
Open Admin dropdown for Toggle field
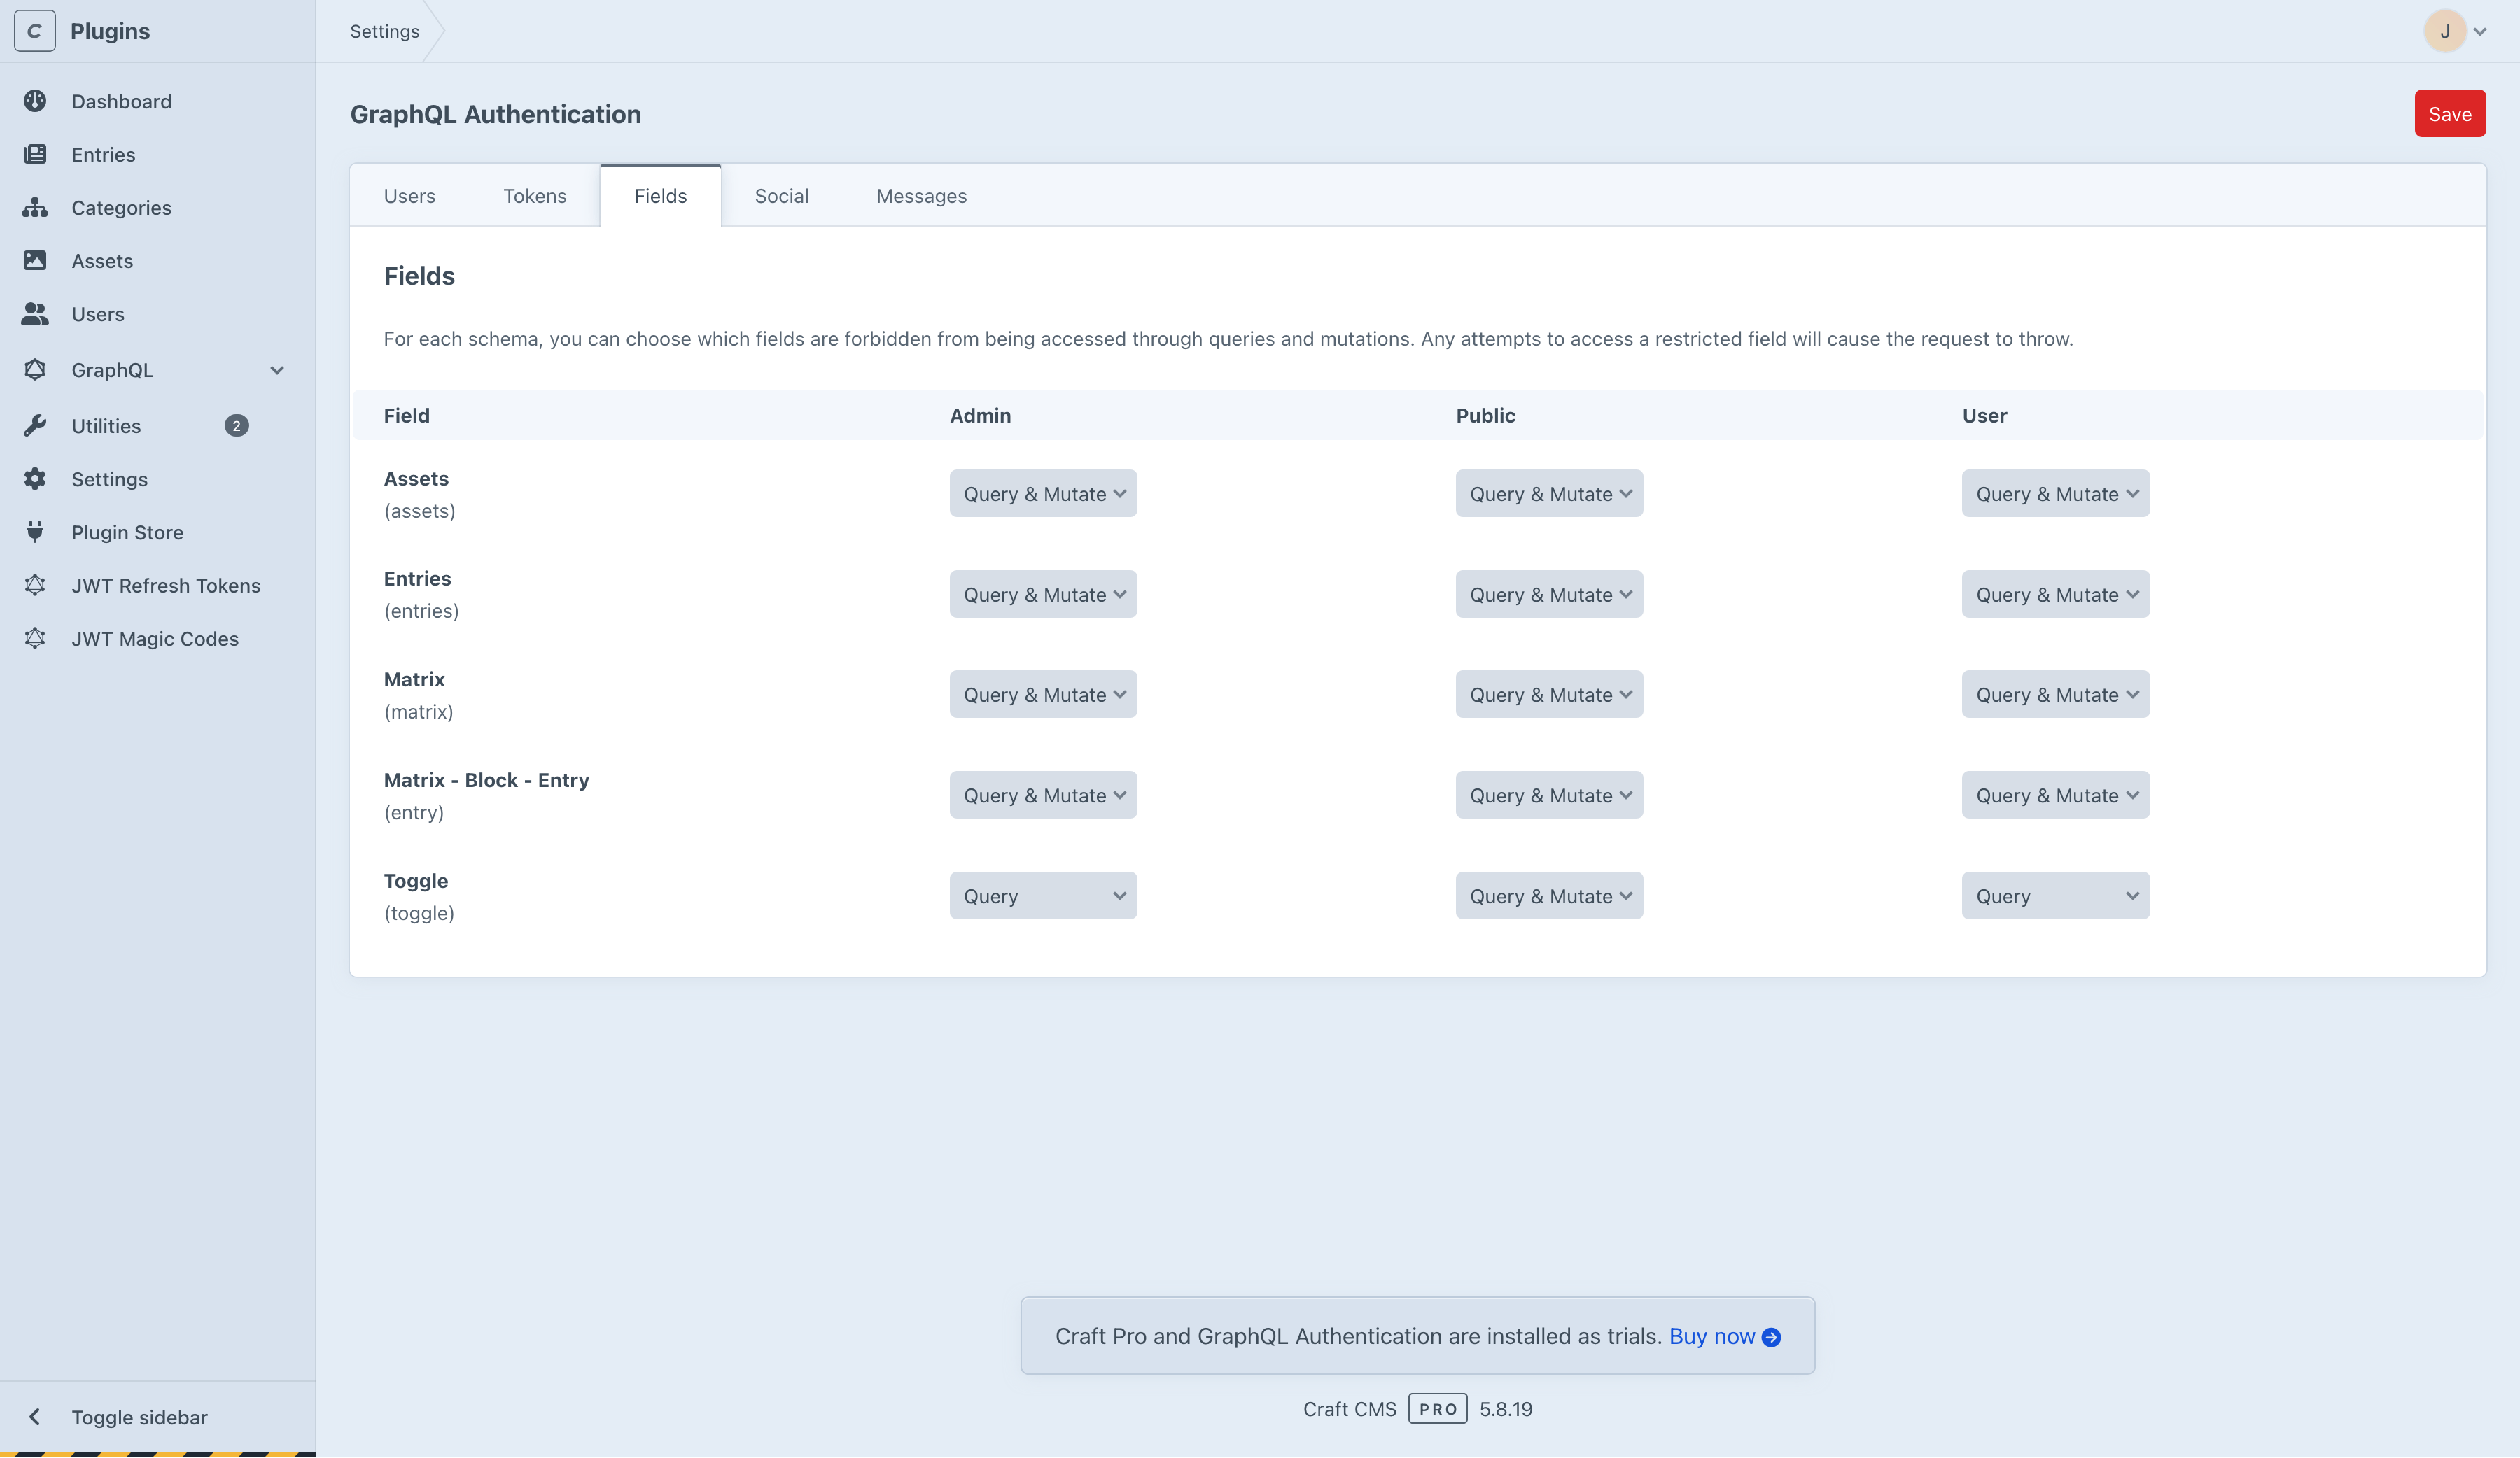[x=1042, y=896]
